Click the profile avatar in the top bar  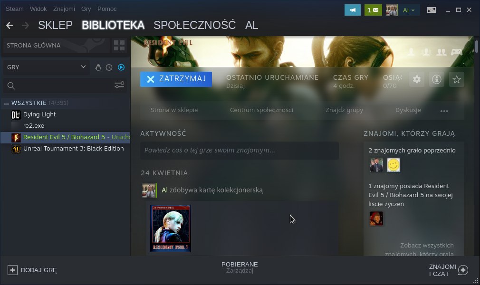392,10
